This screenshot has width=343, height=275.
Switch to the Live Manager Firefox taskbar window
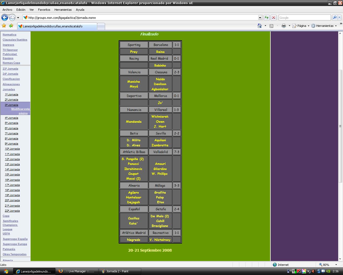click(77, 271)
